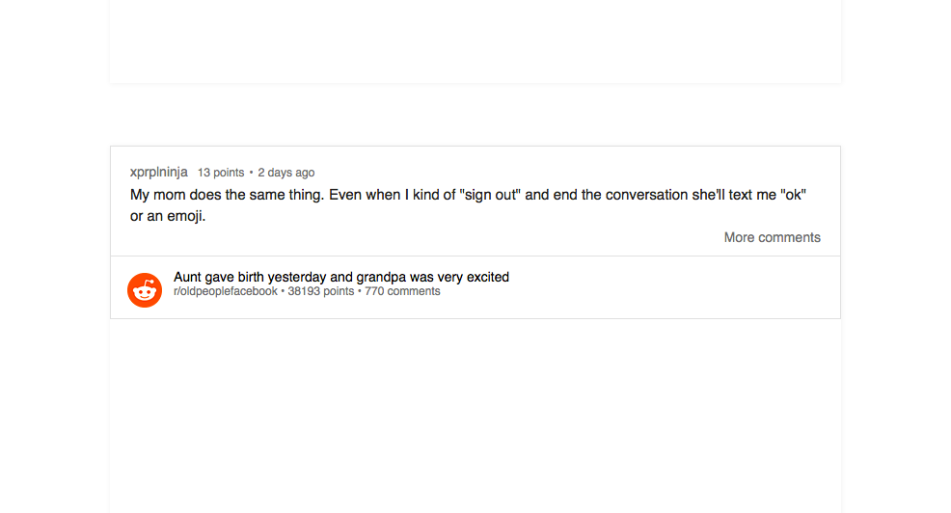
Task: Click the orange Reddit Snoo logo
Action: pyautogui.click(x=145, y=290)
